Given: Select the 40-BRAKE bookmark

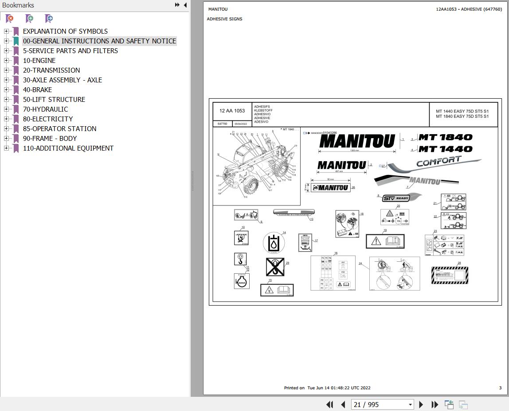Looking at the screenshot, I should (x=37, y=90).
